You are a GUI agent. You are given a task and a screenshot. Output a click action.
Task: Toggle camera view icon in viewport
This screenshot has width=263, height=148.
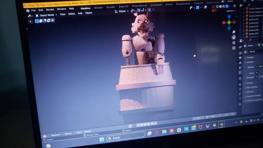coord(234,43)
